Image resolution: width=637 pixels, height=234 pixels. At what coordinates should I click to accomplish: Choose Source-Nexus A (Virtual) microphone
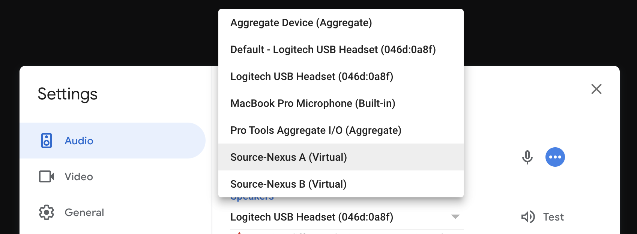point(288,157)
